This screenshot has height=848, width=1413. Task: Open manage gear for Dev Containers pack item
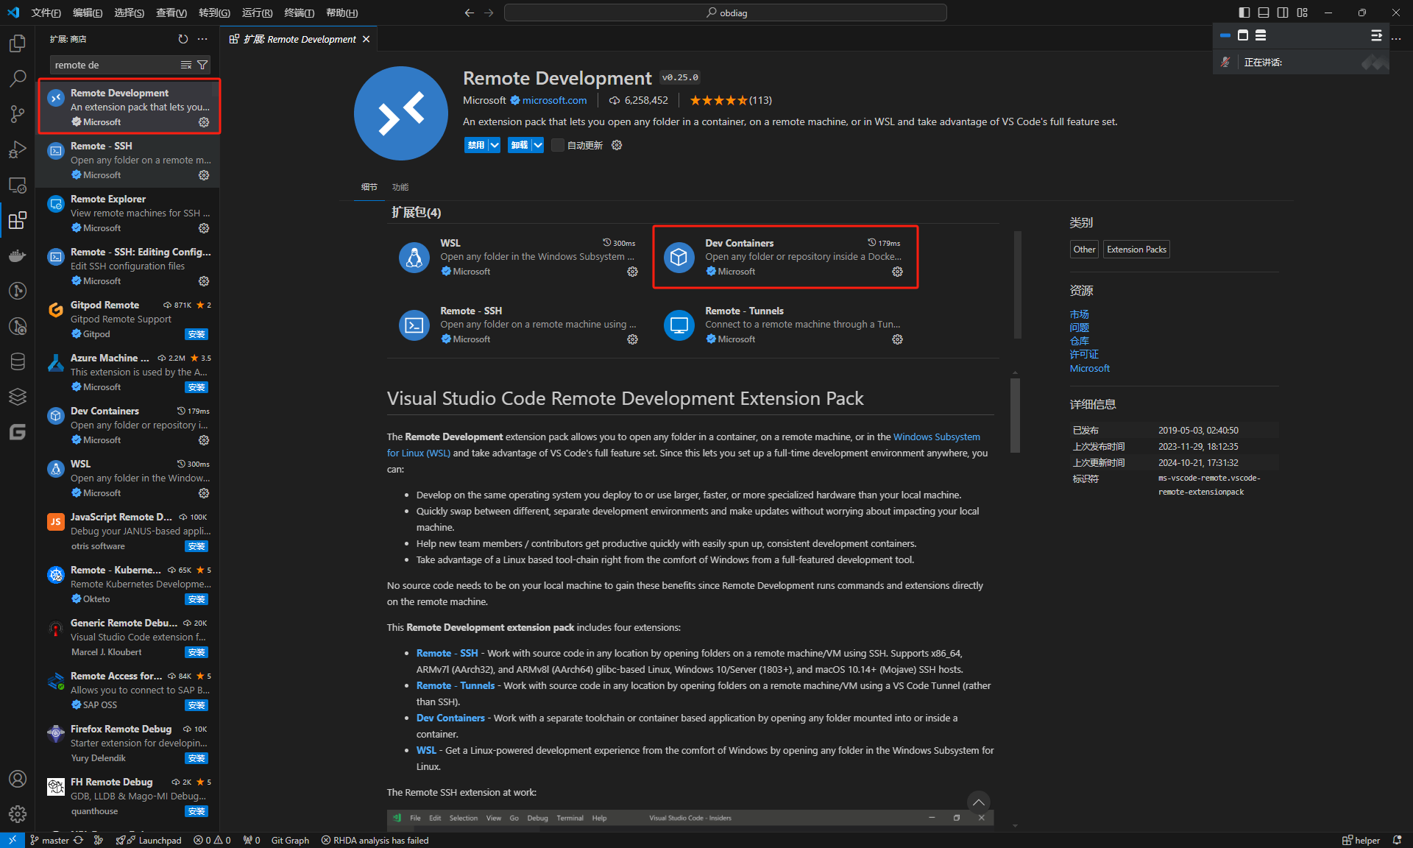[x=897, y=272]
